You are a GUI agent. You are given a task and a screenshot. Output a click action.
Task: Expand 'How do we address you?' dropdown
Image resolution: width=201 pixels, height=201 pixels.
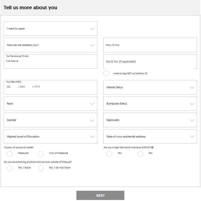pos(50,45)
